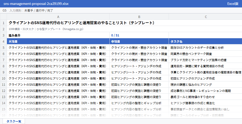Select row 10 header number
Image resolution: width=242 pixels, height=124 pixels.
tap(3, 78)
